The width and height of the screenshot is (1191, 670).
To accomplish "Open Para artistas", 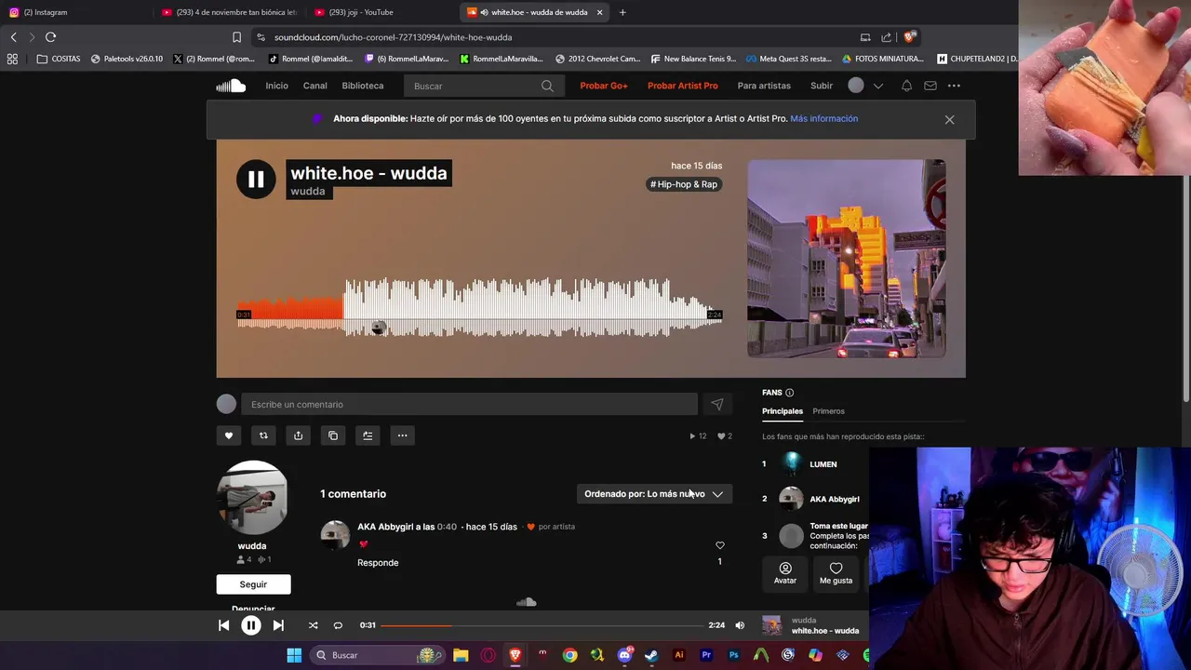I will pyautogui.click(x=764, y=86).
